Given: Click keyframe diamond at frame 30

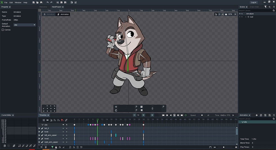Looking at the screenshot, I should [143, 125].
